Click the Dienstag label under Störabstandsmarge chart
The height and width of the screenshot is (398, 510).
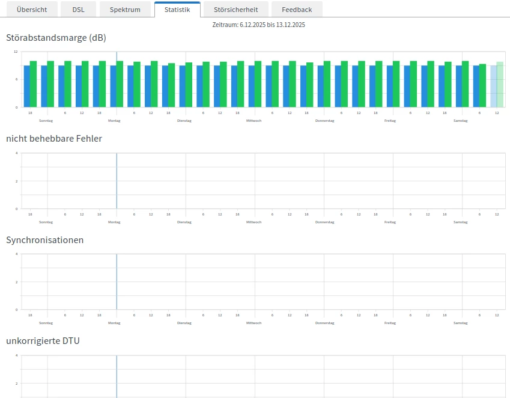[184, 121]
